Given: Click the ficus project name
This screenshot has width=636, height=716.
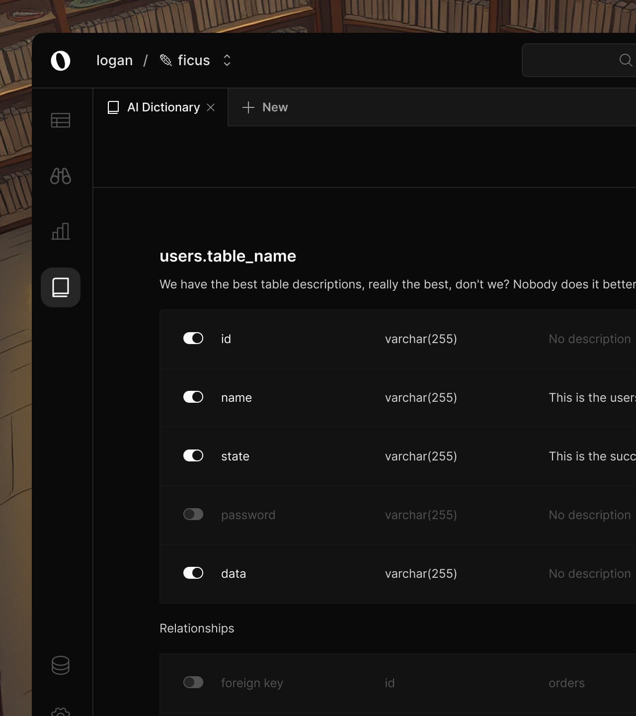Looking at the screenshot, I should tap(194, 60).
